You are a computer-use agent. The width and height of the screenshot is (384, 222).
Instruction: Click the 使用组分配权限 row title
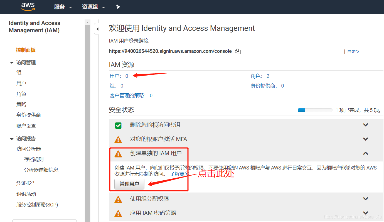point(149,199)
